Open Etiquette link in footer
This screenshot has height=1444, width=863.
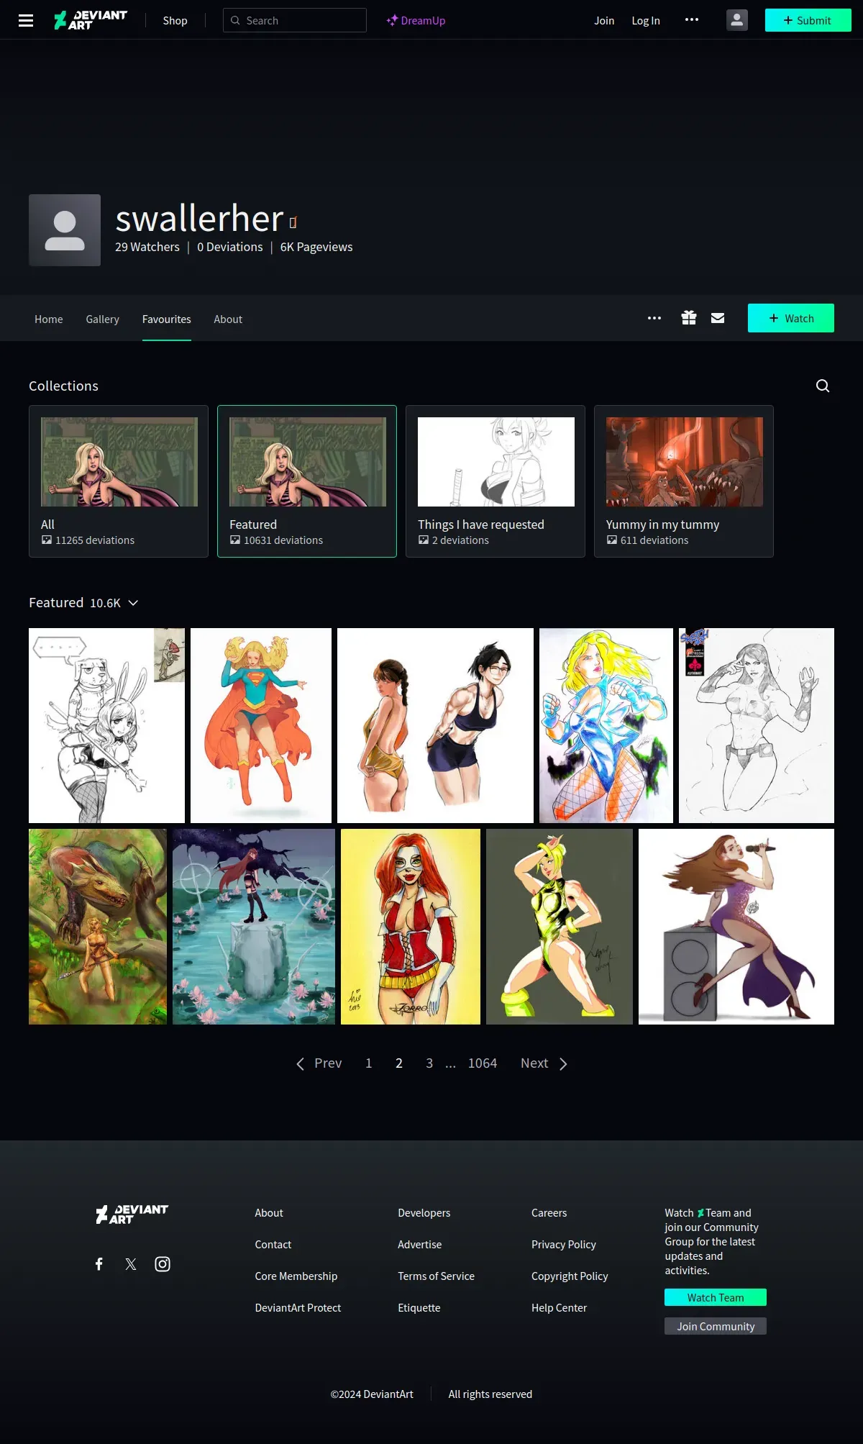[x=419, y=1308]
